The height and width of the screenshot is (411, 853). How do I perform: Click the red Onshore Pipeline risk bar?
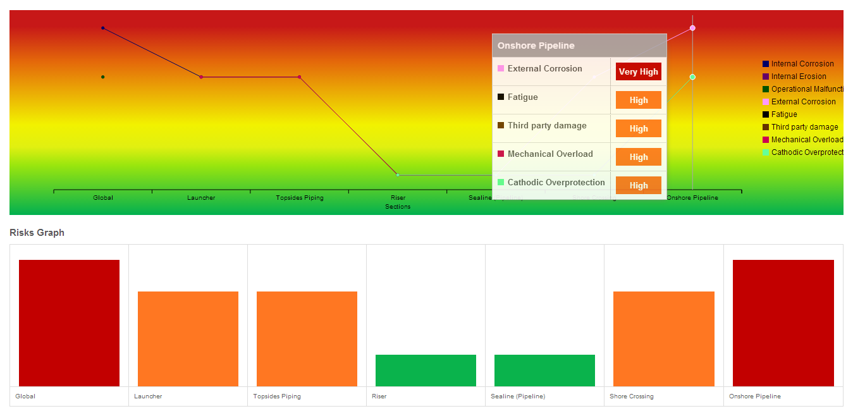pos(783,323)
